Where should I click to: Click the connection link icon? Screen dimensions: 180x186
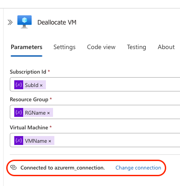[13, 167]
